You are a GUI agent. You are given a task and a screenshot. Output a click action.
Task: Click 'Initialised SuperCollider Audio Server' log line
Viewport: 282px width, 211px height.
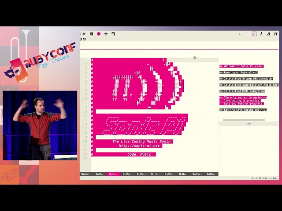[x=249, y=85]
